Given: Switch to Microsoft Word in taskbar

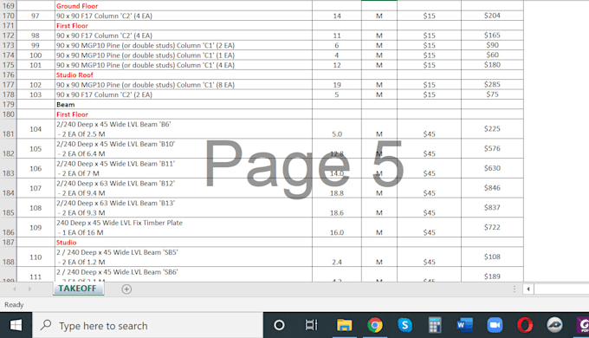Looking at the screenshot, I should [464, 325].
